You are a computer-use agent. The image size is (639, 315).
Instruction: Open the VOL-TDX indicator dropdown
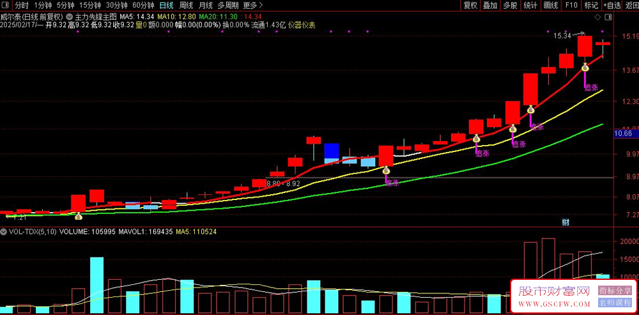click(x=4, y=231)
